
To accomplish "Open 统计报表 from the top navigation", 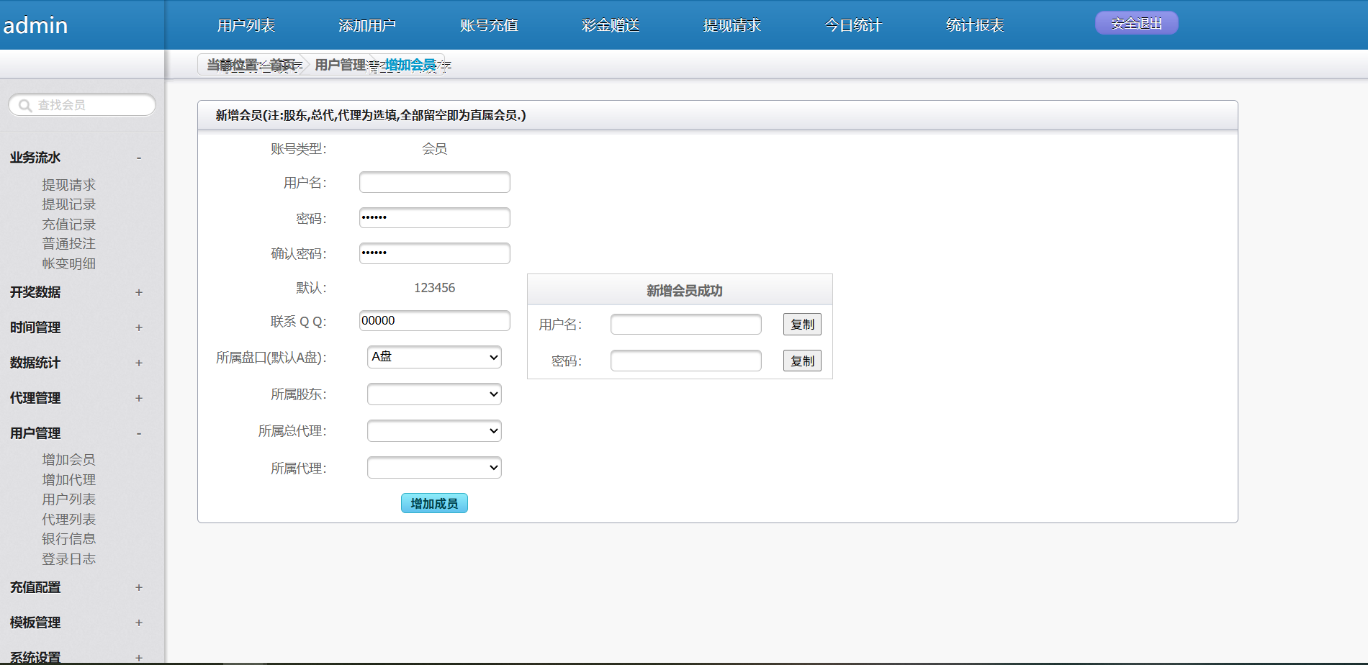I will (x=975, y=25).
